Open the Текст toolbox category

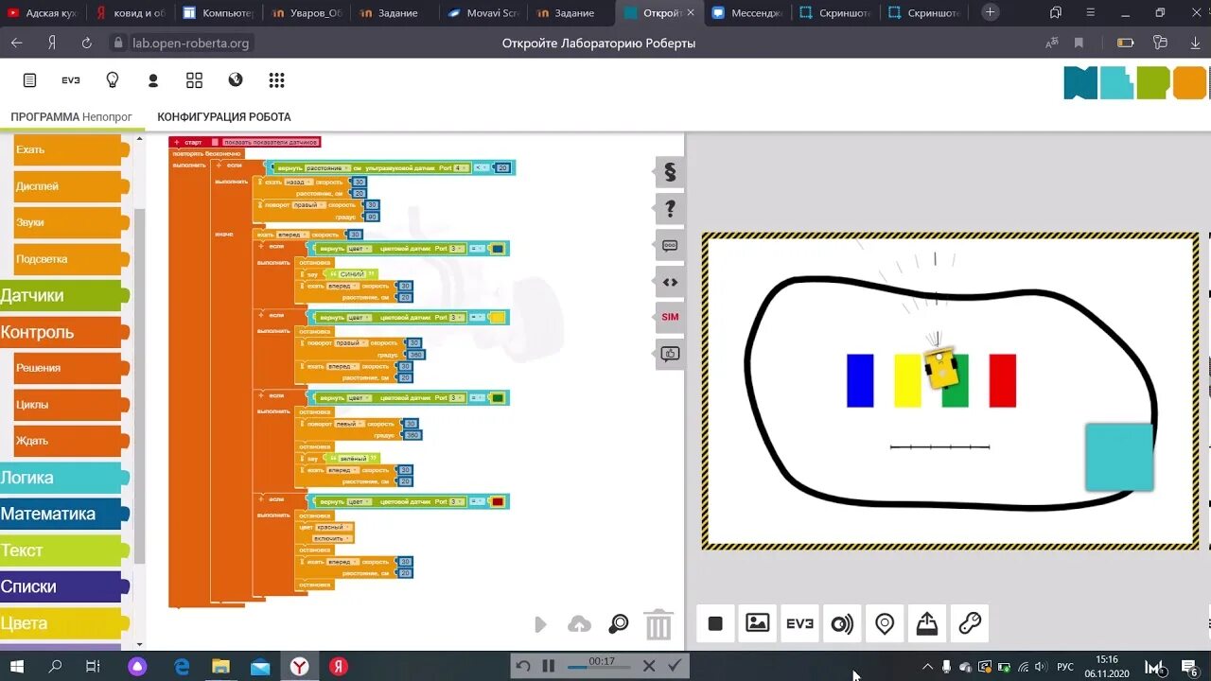click(x=62, y=550)
